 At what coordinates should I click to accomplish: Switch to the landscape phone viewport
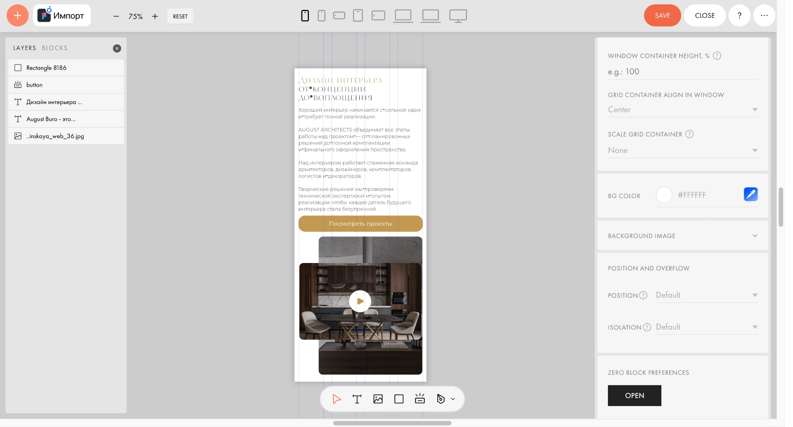(x=339, y=15)
